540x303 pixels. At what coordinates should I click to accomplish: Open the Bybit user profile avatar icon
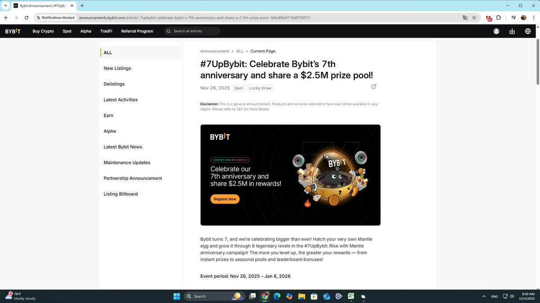(496, 31)
